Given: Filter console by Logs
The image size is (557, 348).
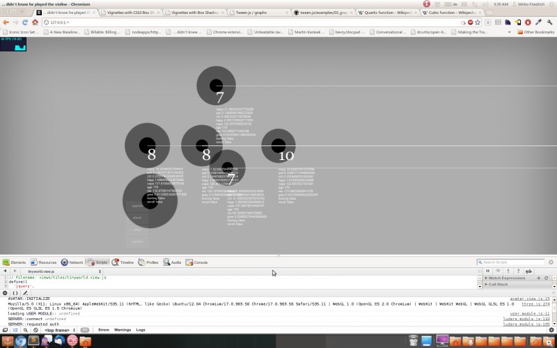Looking at the screenshot, I should click(141, 330).
